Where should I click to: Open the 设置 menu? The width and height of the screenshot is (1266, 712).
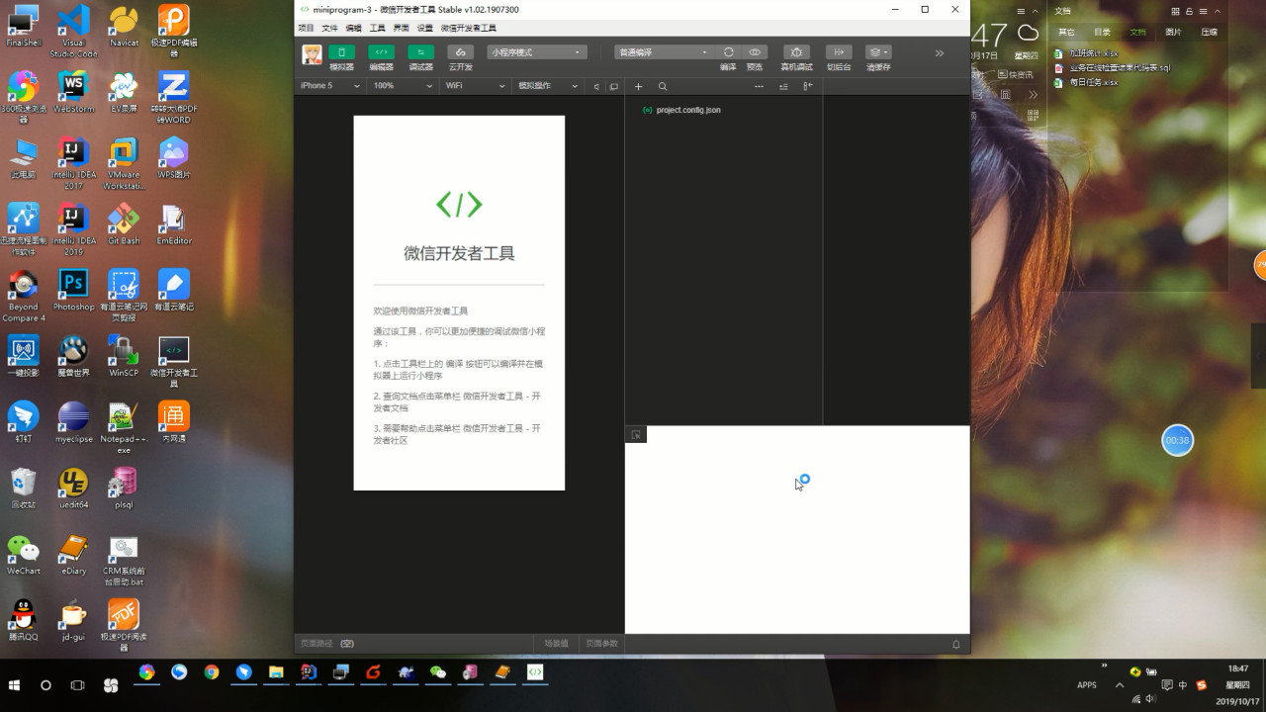(424, 29)
